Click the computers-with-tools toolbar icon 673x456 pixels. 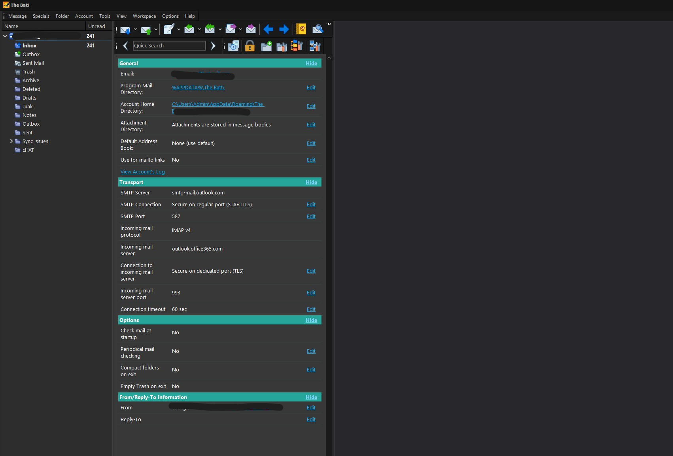click(x=315, y=46)
